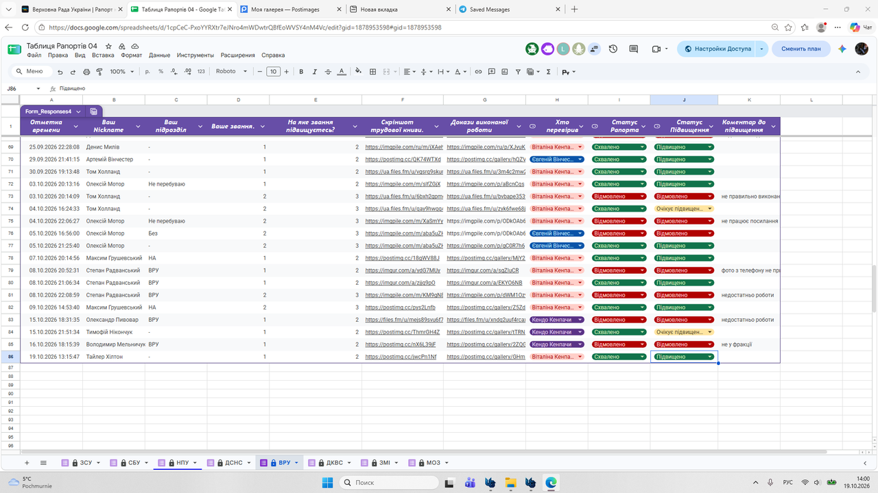
Task: Switch to the МОЗ sheet tab
Action: [x=428, y=463]
